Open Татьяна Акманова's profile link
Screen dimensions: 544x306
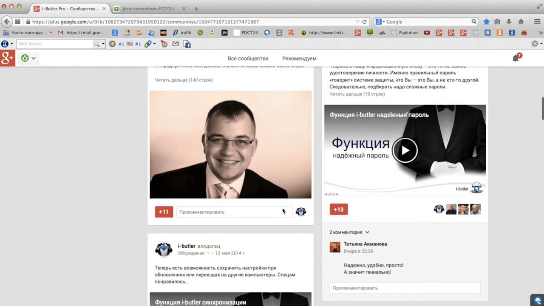pos(365,244)
